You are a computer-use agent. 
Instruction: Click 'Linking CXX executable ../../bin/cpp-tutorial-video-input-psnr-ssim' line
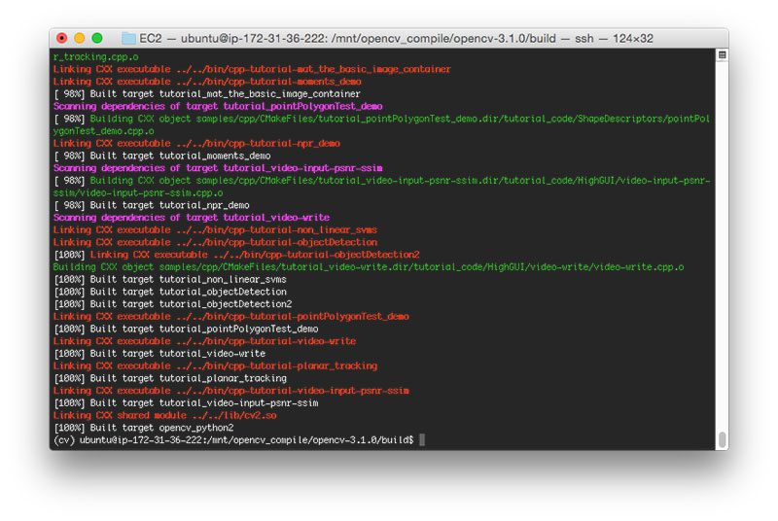[x=231, y=390]
